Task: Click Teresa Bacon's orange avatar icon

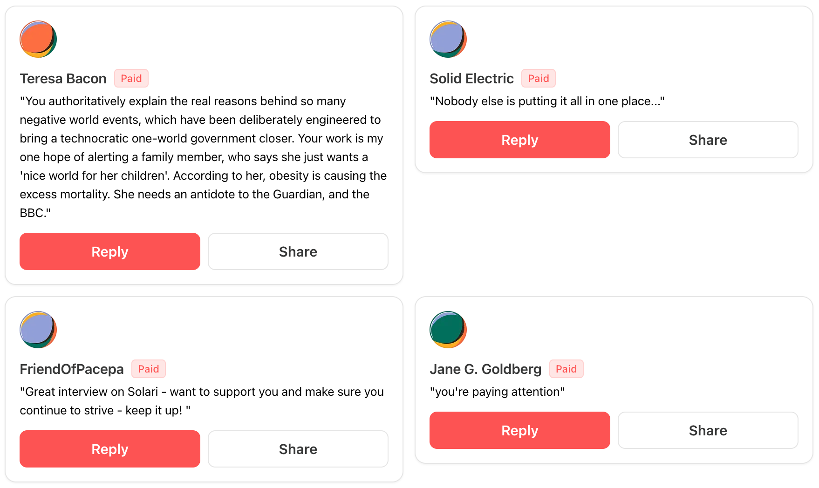Action: [38, 39]
